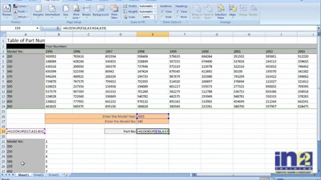Click the vertical scrollbar on the right
This screenshot has width=321, height=180.
(x=319, y=88)
